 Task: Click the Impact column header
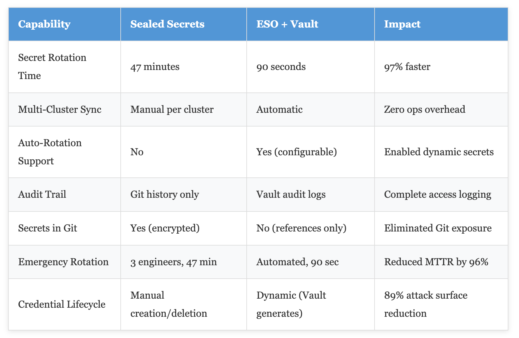tap(441, 24)
